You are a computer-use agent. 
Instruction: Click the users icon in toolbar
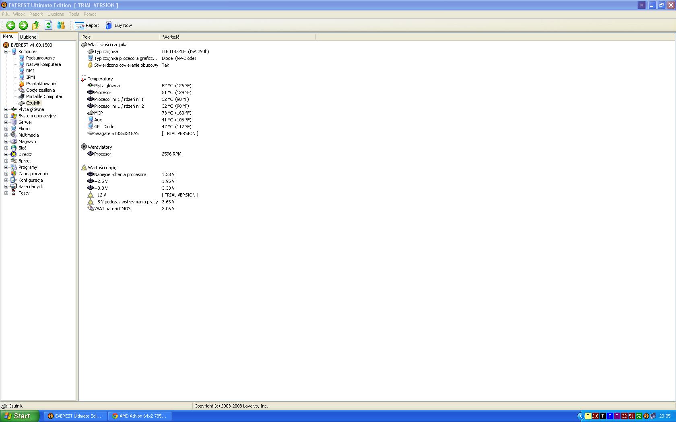[x=61, y=25]
